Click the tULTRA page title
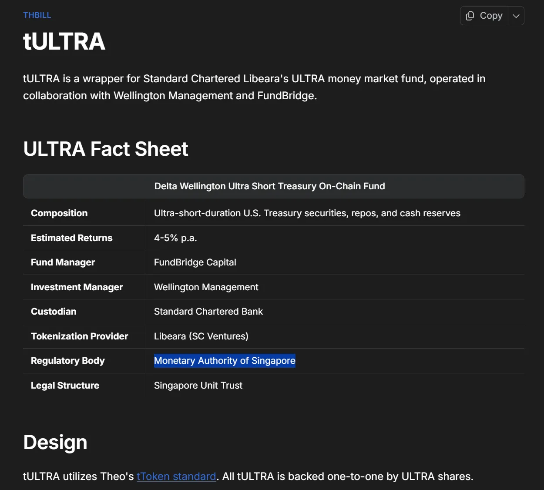This screenshot has height=490, width=544. tap(64, 42)
